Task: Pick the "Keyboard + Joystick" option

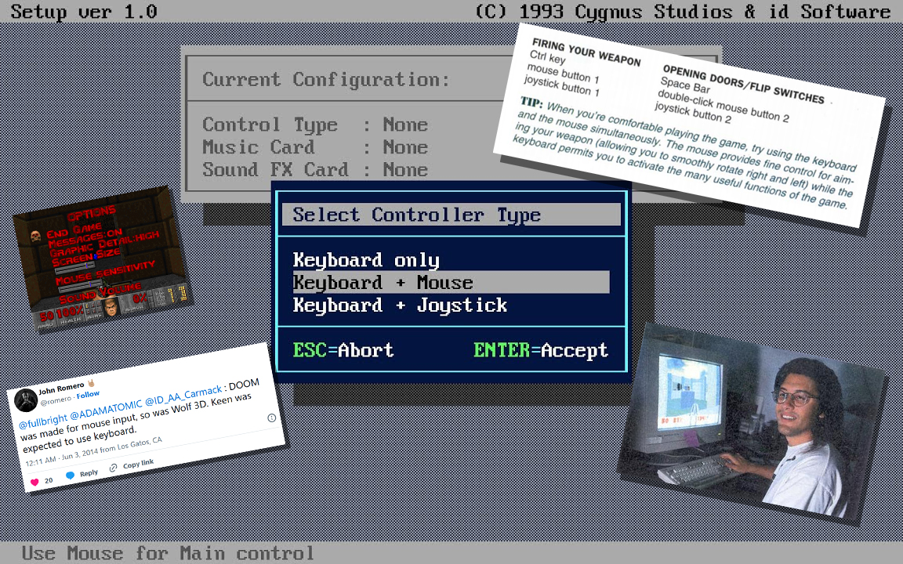Action: click(401, 305)
